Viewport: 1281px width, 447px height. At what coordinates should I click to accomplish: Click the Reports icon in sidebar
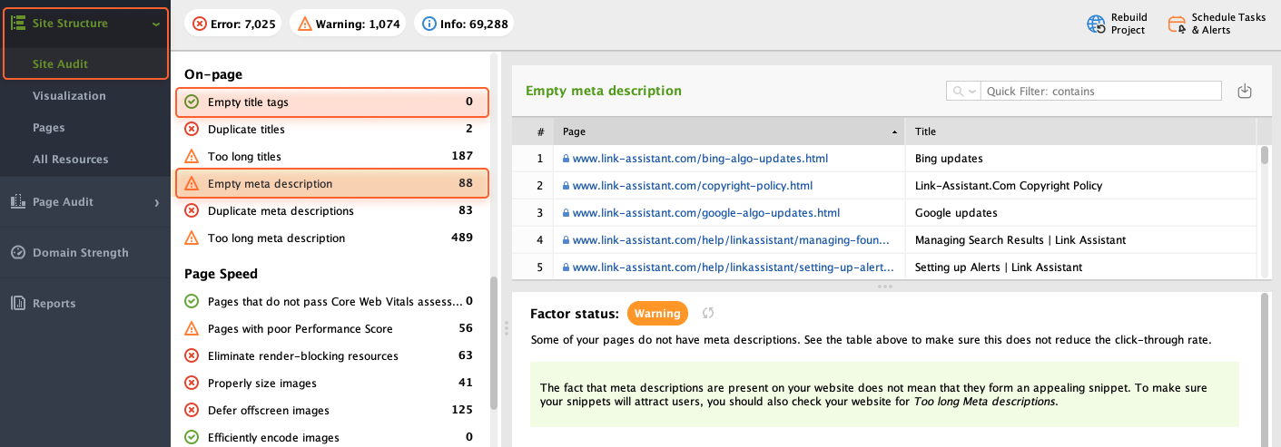(17, 304)
